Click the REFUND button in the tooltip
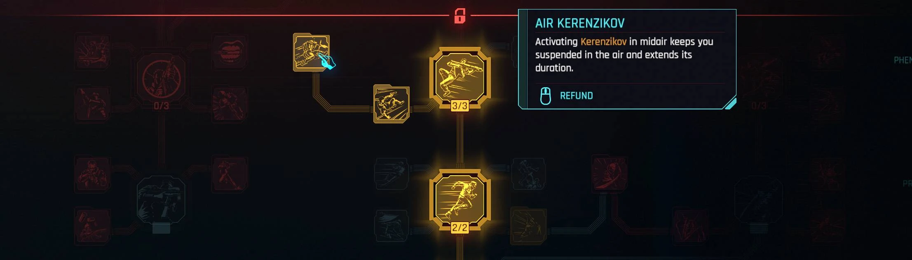The width and height of the screenshot is (912, 260). 576,96
